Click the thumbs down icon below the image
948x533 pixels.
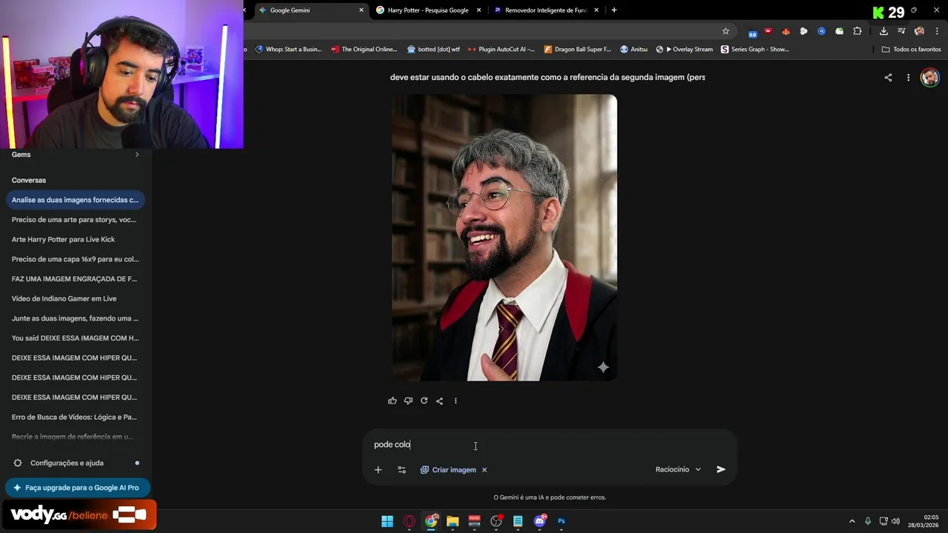(x=408, y=400)
